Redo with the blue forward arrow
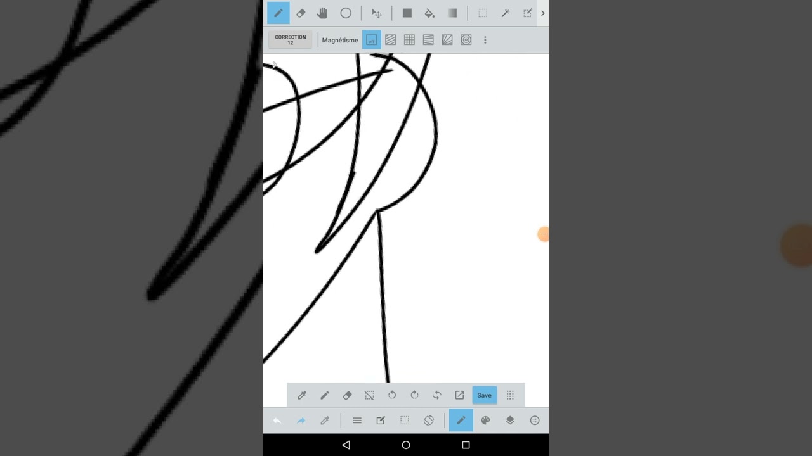This screenshot has height=456, width=812. (301, 421)
